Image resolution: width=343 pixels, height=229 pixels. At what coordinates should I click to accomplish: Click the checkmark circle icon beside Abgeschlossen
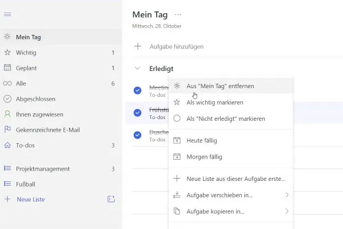(x=7, y=99)
